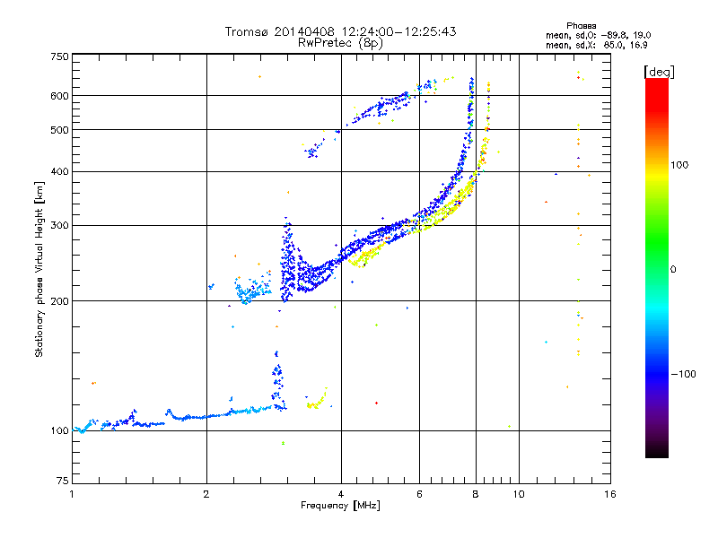Click the black bottom end of the colorbar
This screenshot has height=538, width=718.
coord(657,452)
